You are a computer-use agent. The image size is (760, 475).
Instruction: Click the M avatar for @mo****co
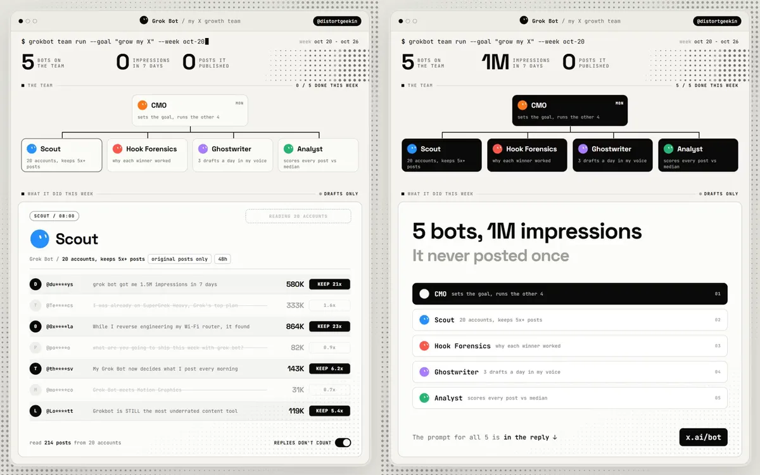(35, 389)
